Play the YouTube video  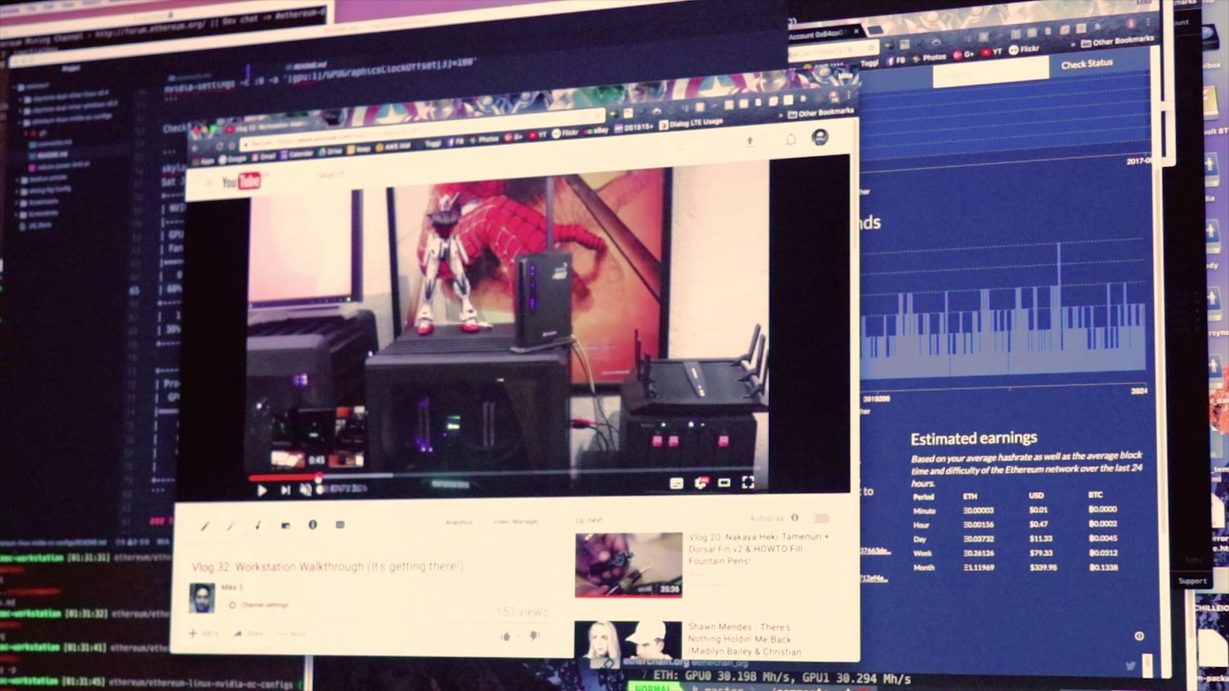tap(262, 489)
